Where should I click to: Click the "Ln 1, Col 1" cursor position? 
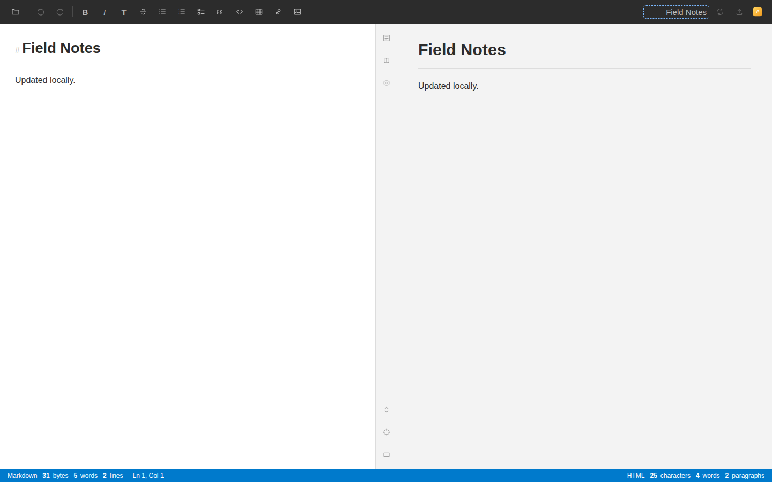[x=149, y=476]
